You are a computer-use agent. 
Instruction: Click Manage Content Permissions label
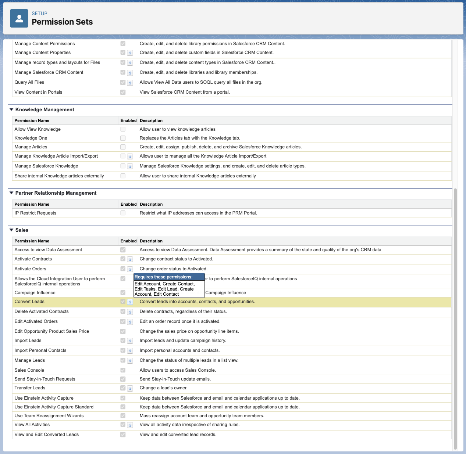45,44
